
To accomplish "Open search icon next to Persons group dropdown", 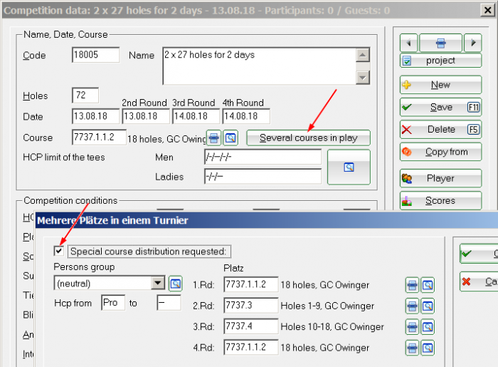I will [x=175, y=284].
